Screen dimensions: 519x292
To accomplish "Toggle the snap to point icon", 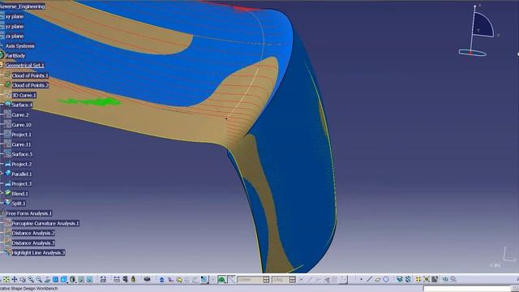I will click(232, 279).
